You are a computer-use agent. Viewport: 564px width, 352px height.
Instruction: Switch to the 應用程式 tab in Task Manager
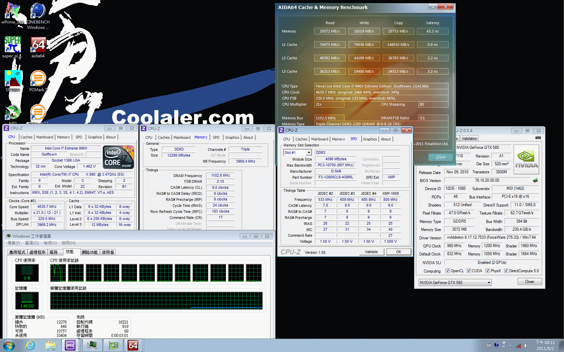click(x=17, y=252)
